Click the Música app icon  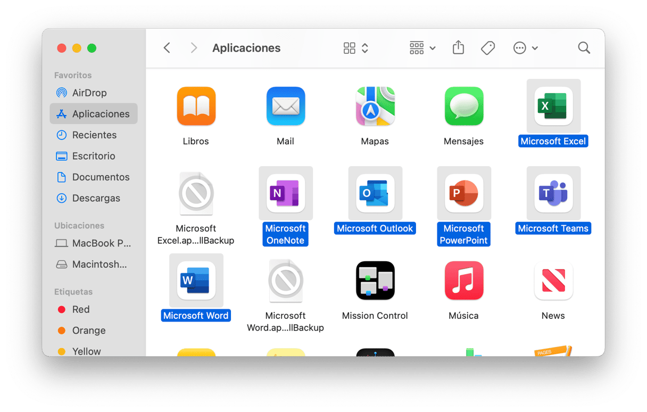pyautogui.click(x=464, y=281)
